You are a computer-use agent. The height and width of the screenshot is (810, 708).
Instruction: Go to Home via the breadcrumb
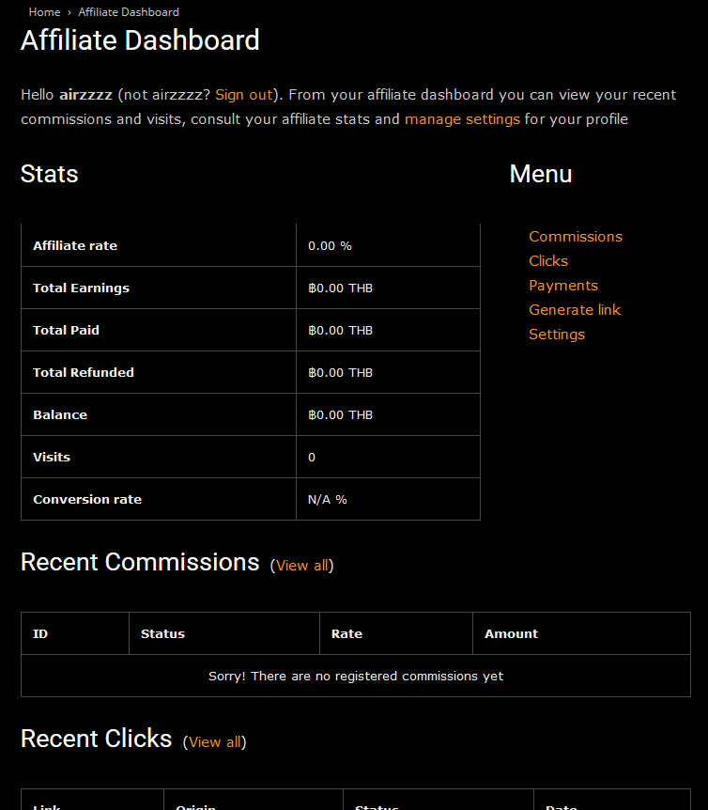[44, 12]
